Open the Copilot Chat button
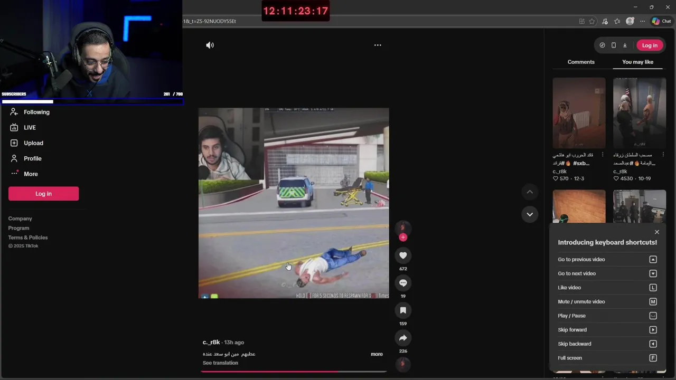The image size is (676, 380). (661, 21)
